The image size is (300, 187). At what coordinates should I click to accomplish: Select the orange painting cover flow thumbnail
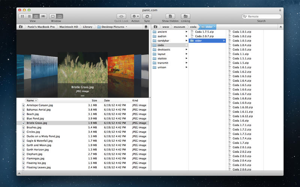[121, 67]
